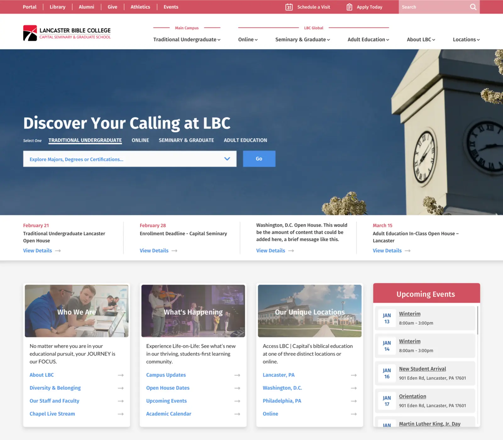Viewport: 503px width, 440px height.
Task: Click arrow beside February 21 View Details
Action: 58,251
